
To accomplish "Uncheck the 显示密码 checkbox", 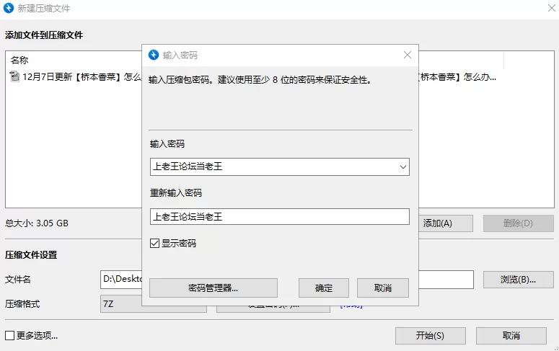I will point(154,244).
